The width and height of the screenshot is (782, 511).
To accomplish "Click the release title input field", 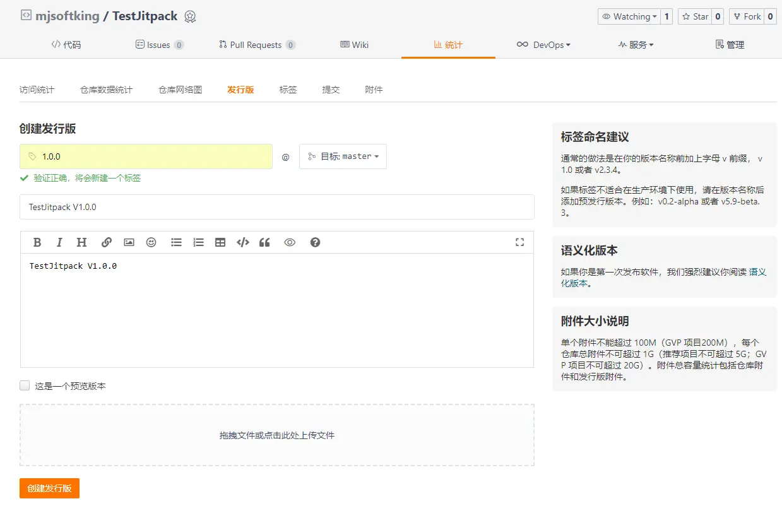I will pos(276,207).
